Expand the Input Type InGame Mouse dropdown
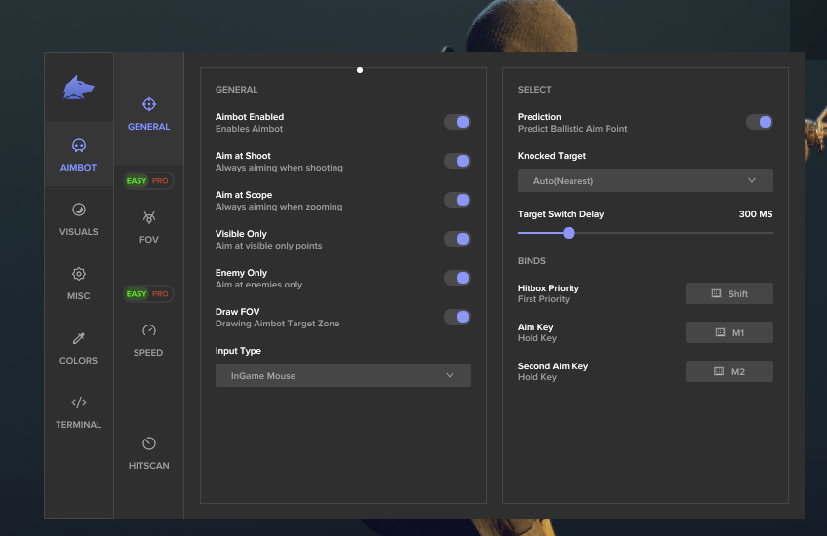This screenshot has width=827, height=536. point(343,375)
